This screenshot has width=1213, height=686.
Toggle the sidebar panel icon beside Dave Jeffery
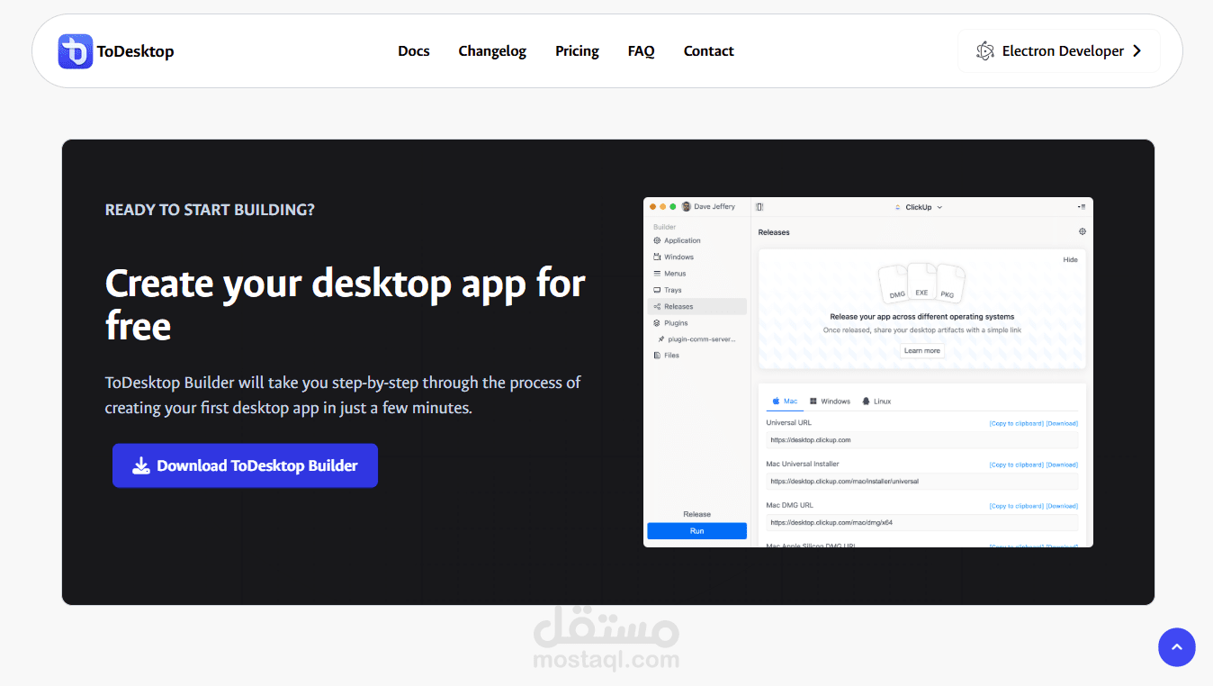[759, 207]
